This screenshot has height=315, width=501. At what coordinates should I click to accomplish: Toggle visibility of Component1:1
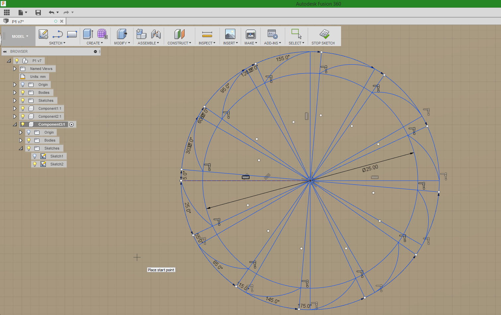23,108
